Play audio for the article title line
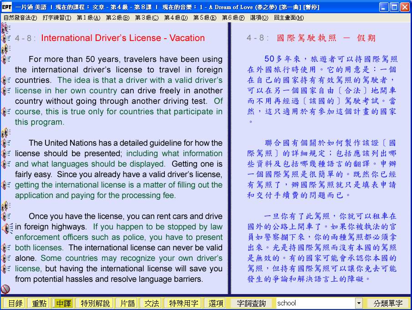The height and width of the screenshot is (310, 412). click(6, 38)
